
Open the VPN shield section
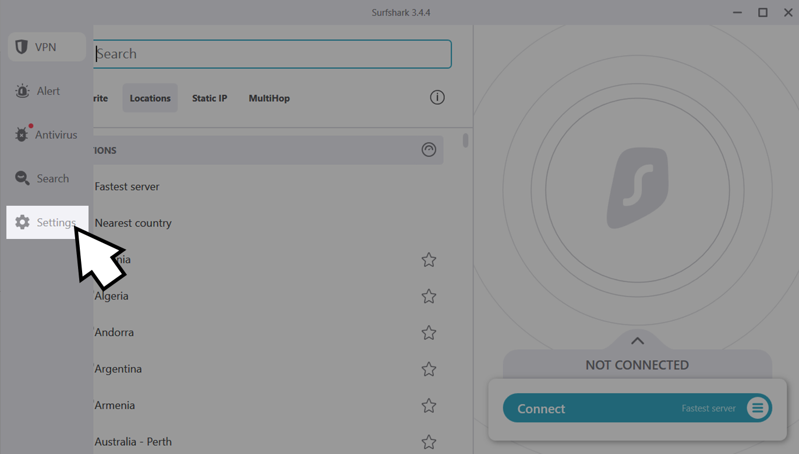tap(47, 47)
